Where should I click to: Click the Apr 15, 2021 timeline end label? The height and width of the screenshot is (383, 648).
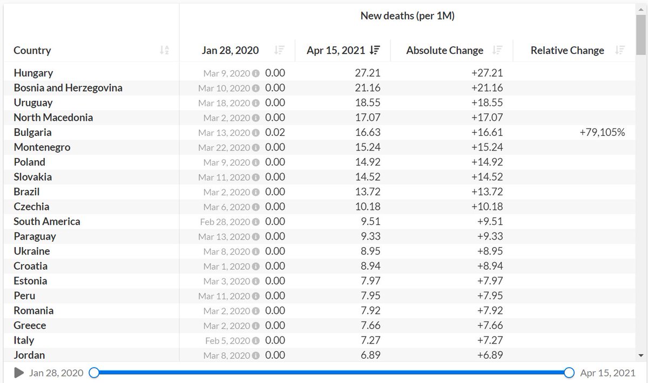[x=608, y=373]
